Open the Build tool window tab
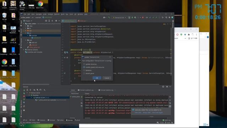This screenshot has height=128, width=227. (x=77, y=120)
